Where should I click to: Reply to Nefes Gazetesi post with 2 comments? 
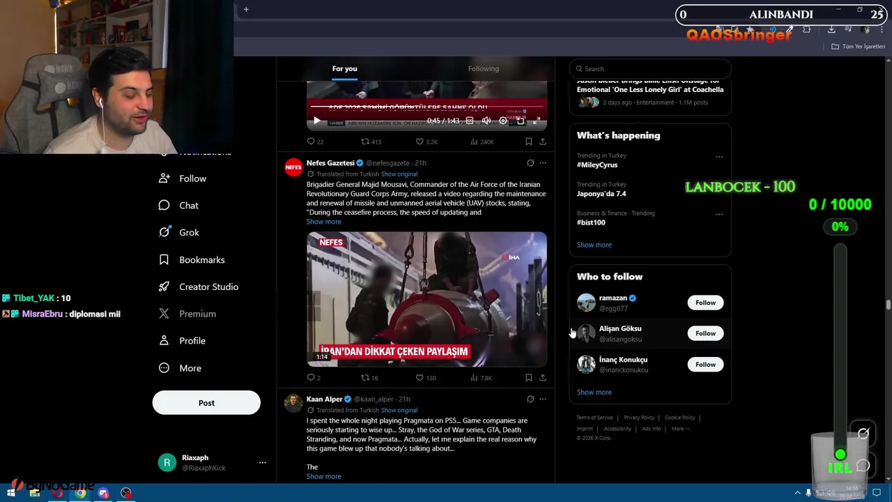pos(314,378)
